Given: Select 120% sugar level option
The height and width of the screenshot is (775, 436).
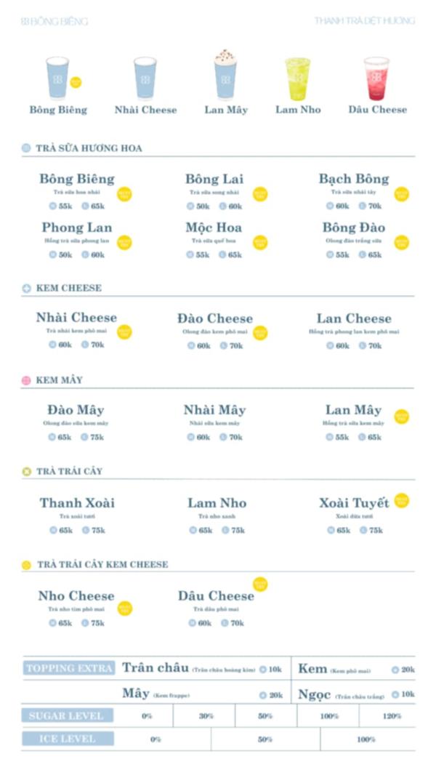Looking at the screenshot, I should 391,716.
